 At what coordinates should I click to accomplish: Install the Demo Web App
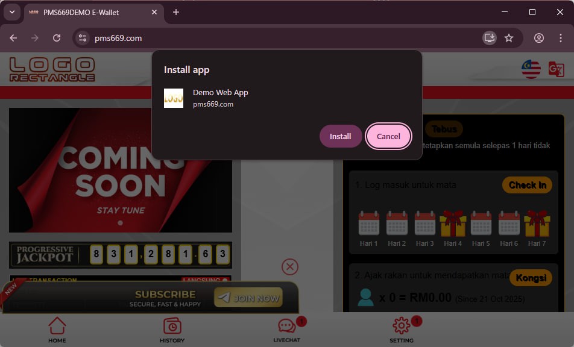(341, 136)
